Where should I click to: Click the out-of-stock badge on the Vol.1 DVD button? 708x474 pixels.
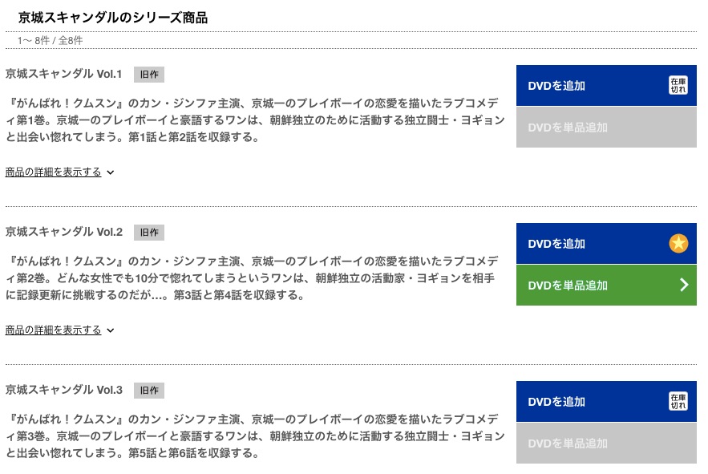[678, 85]
